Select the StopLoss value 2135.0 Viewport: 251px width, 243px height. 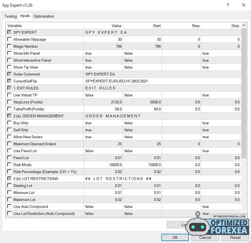103,102
